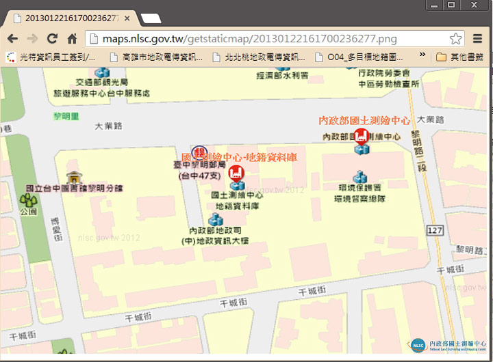Maximize the browser window
The width and height of the screenshot is (493, 362).
click(451, 5)
